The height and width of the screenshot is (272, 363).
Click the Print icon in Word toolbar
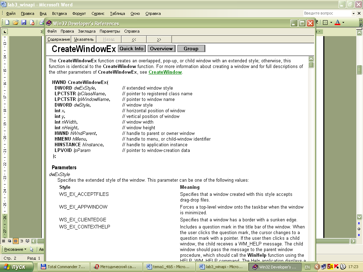click(42, 22)
